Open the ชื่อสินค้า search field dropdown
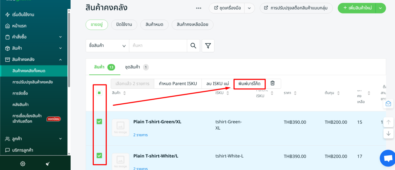This screenshot has width=395, height=170. [107, 46]
